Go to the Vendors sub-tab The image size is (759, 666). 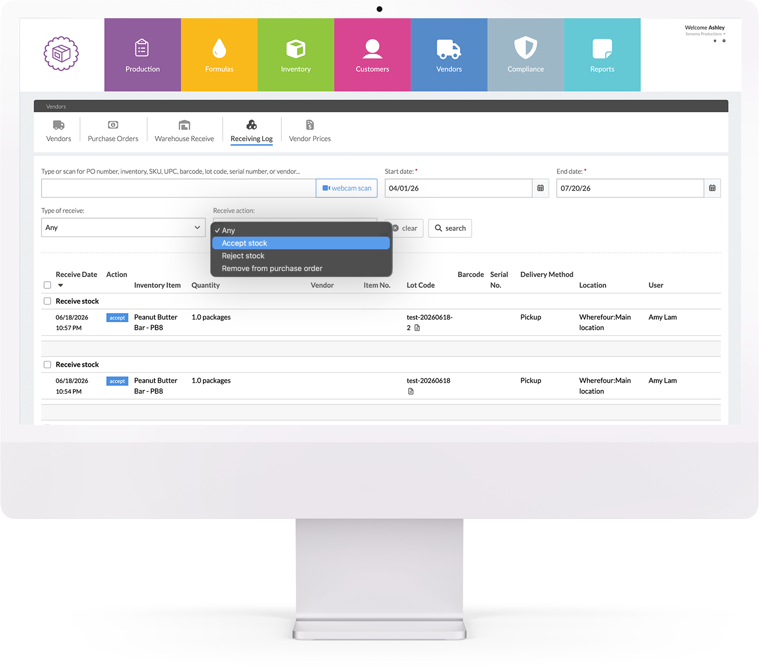pos(59,131)
